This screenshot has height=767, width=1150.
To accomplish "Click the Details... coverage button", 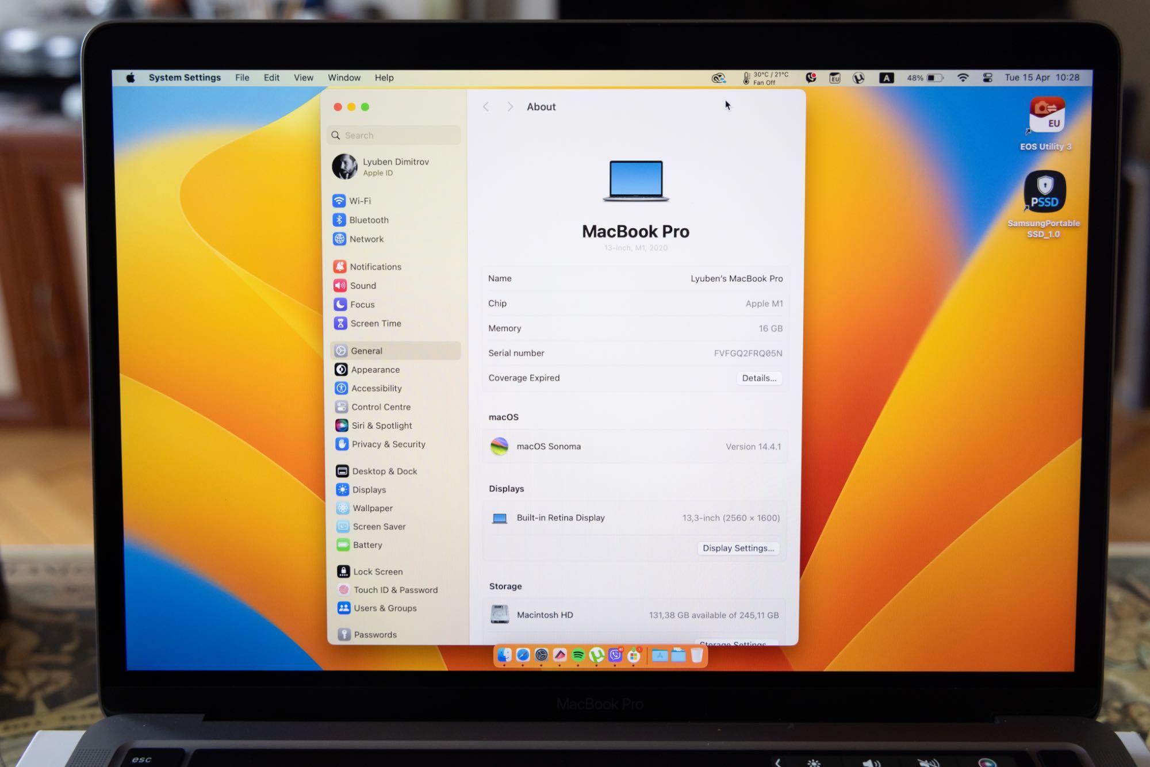I will click(759, 378).
